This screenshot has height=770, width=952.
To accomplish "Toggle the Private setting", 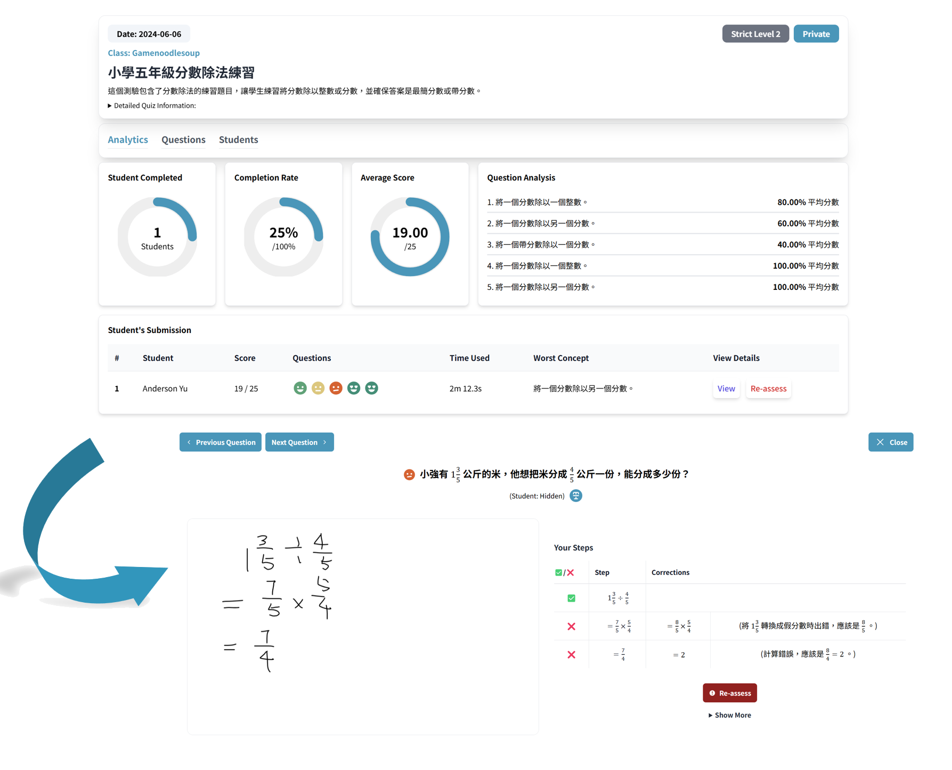I will pyautogui.click(x=816, y=33).
